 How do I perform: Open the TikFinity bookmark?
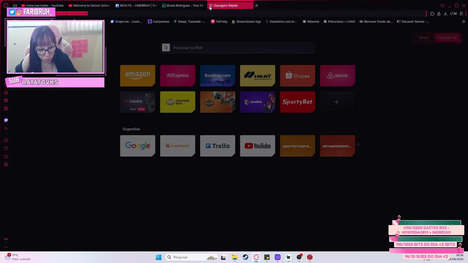click(219, 22)
